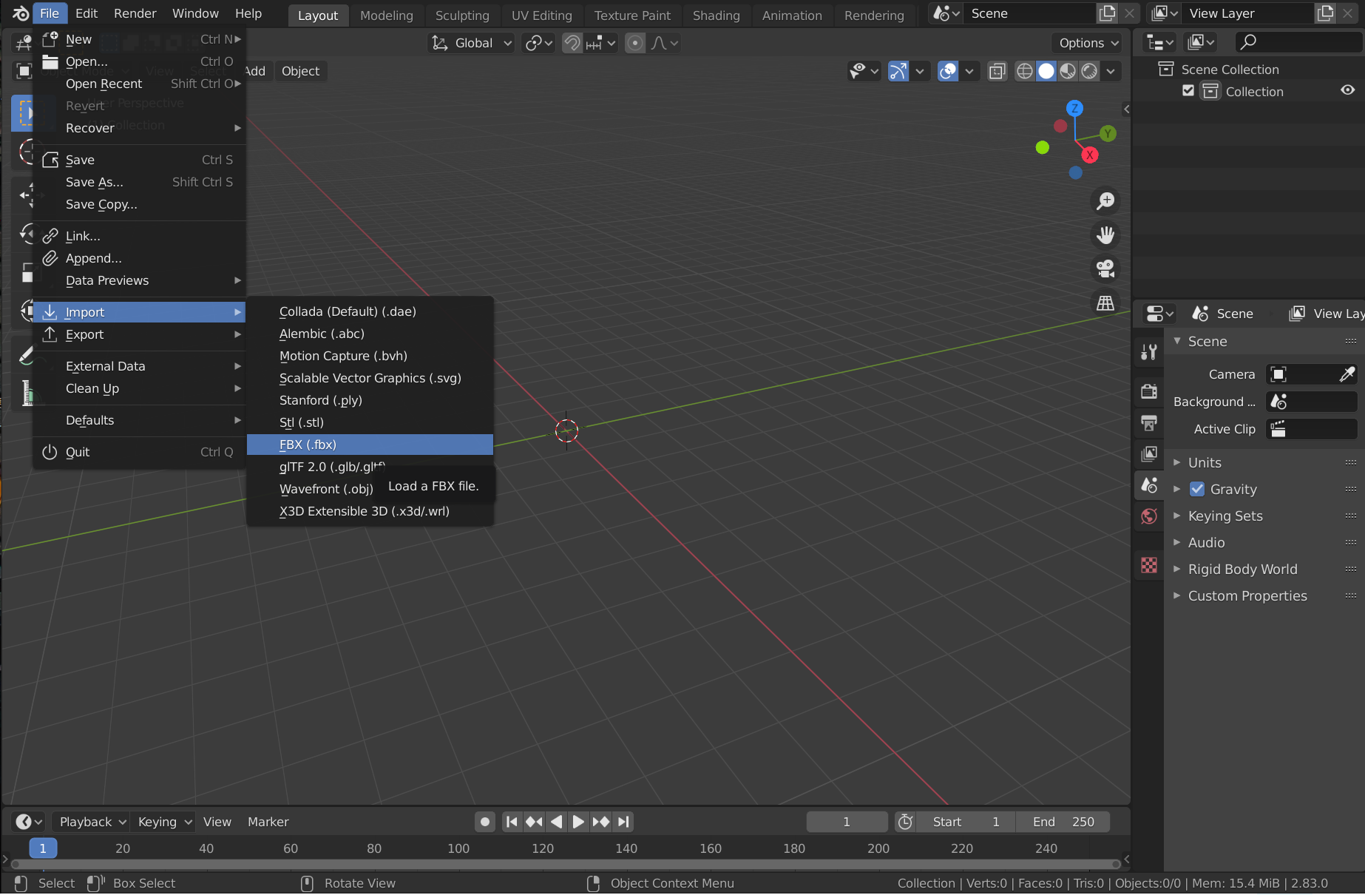The width and height of the screenshot is (1365, 895).
Task: Click the pan view hand icon
Action: [x=1105, y=234]
